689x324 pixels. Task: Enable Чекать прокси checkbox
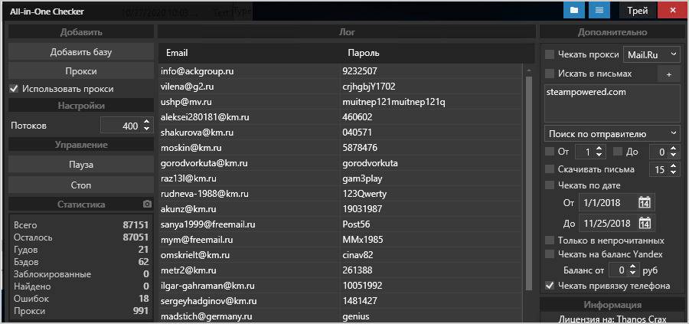point(549,54)
